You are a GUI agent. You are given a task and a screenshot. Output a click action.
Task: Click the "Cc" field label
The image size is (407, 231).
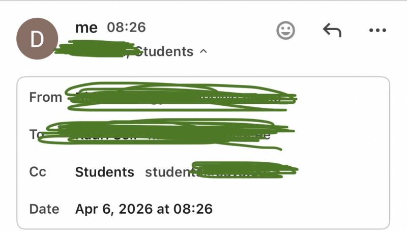38,172
